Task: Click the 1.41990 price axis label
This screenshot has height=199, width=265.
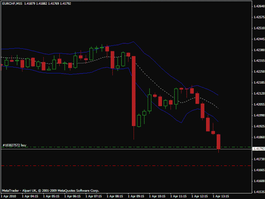Action: (259, 115)
